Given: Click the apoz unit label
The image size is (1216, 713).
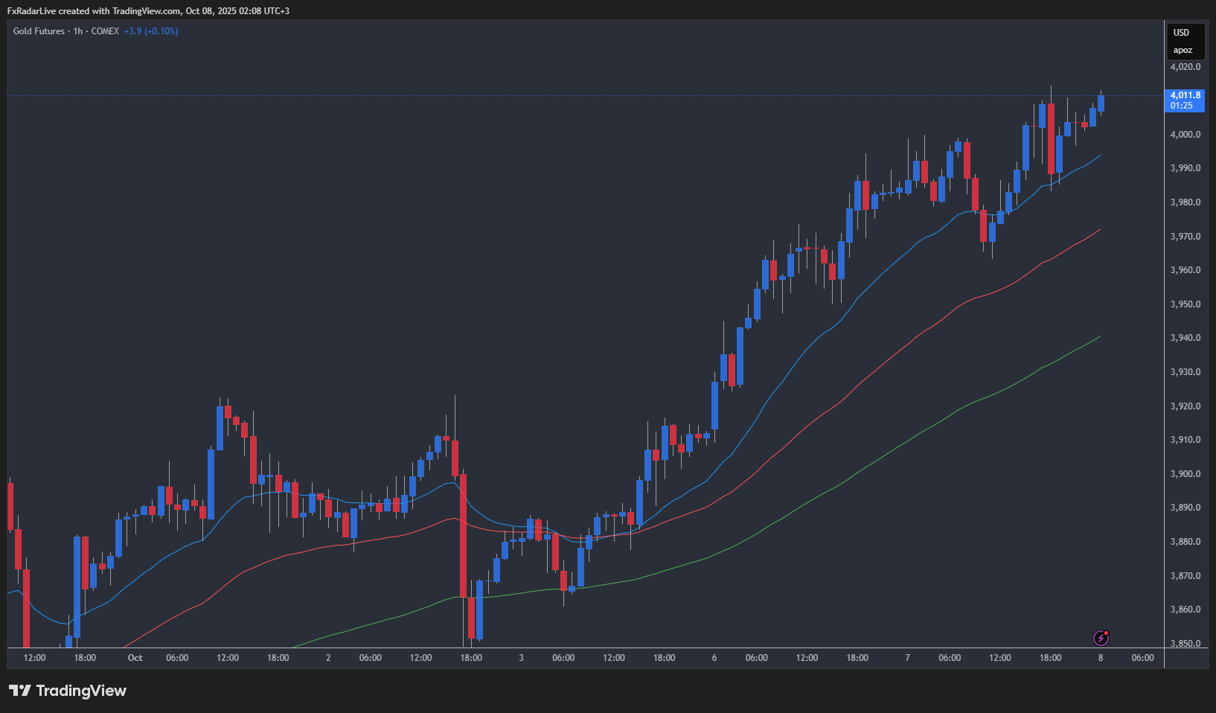Looking at the screenshot, I should (x=1183, y=51).
